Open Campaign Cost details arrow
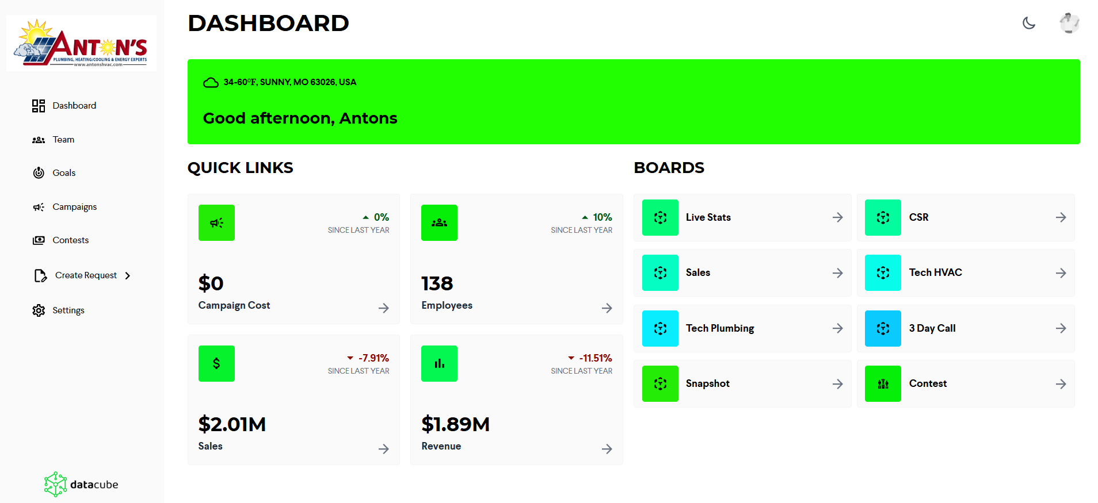Viewport: 1098px width, 503px height. (384, 308)
